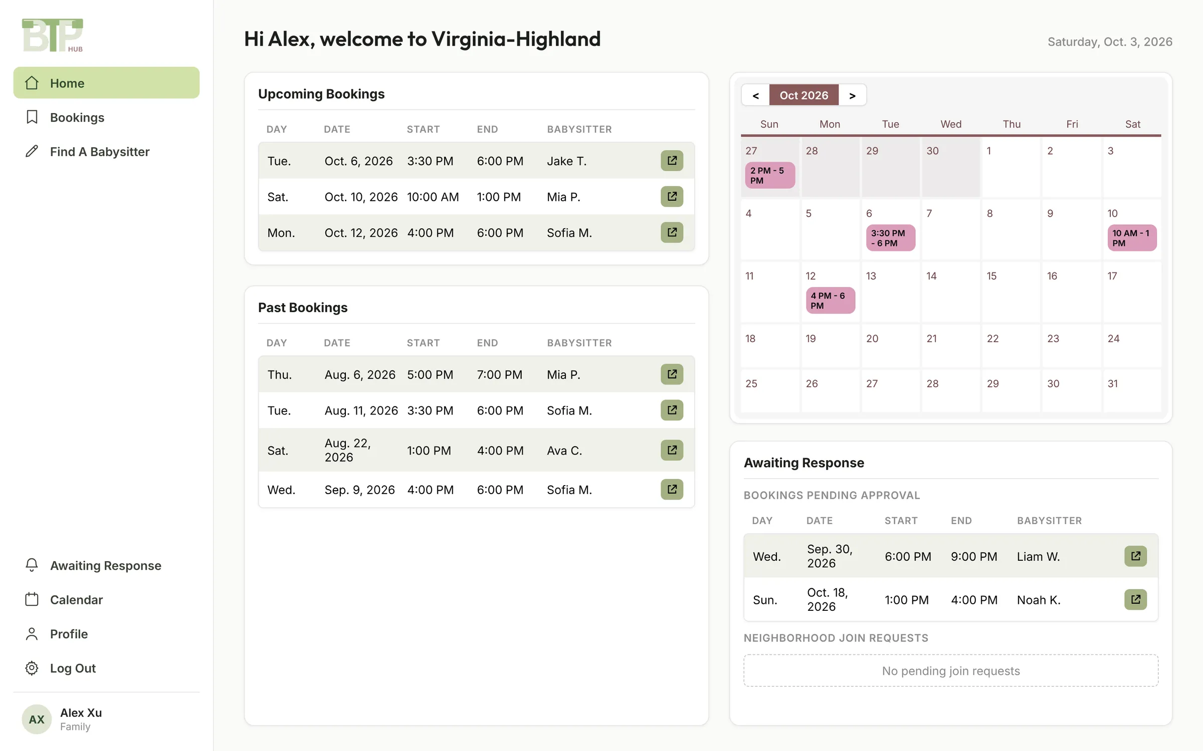
Task: Select October 21 on the calendar
Action: tap(951, 345)
